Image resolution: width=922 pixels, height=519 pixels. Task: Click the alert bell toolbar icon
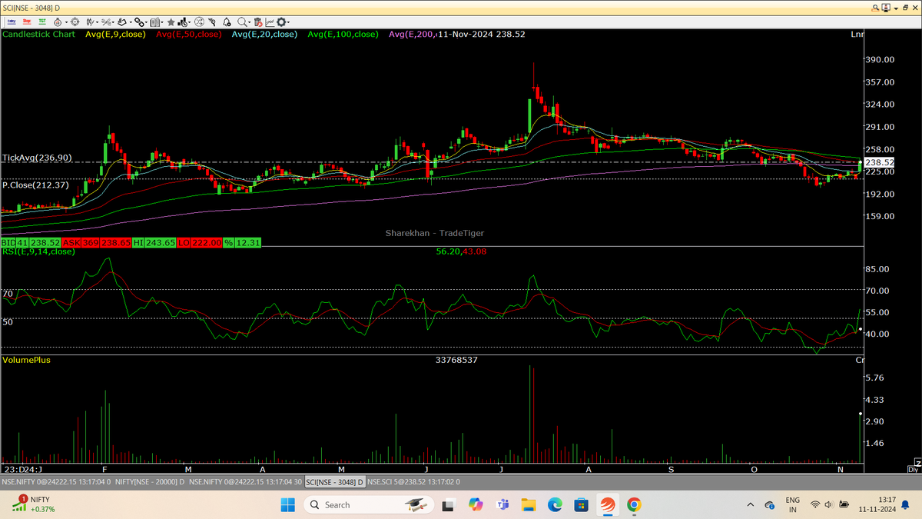[227, 22]
